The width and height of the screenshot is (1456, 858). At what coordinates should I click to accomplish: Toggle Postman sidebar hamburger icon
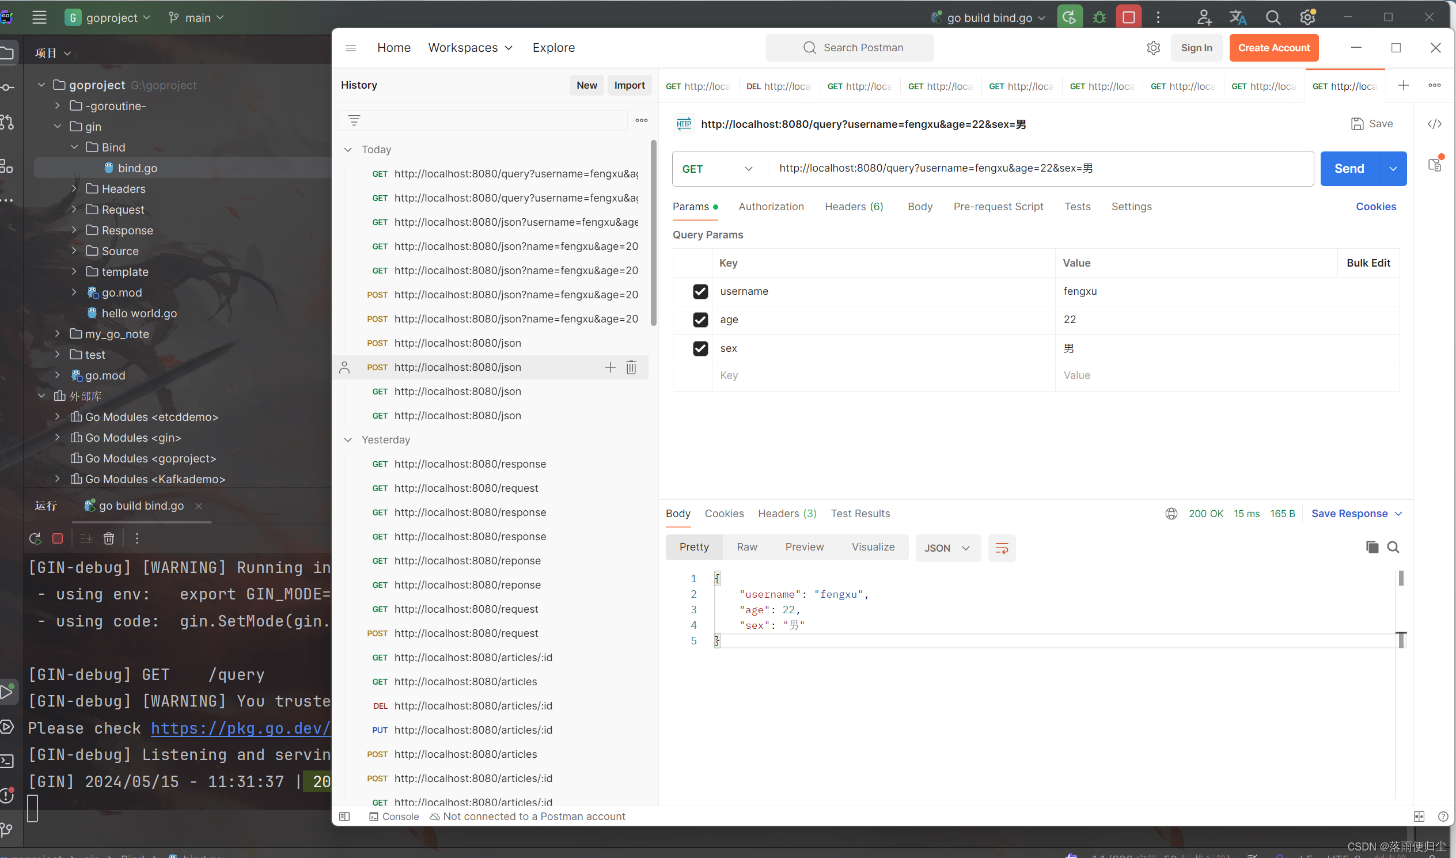tap(350, 48)
